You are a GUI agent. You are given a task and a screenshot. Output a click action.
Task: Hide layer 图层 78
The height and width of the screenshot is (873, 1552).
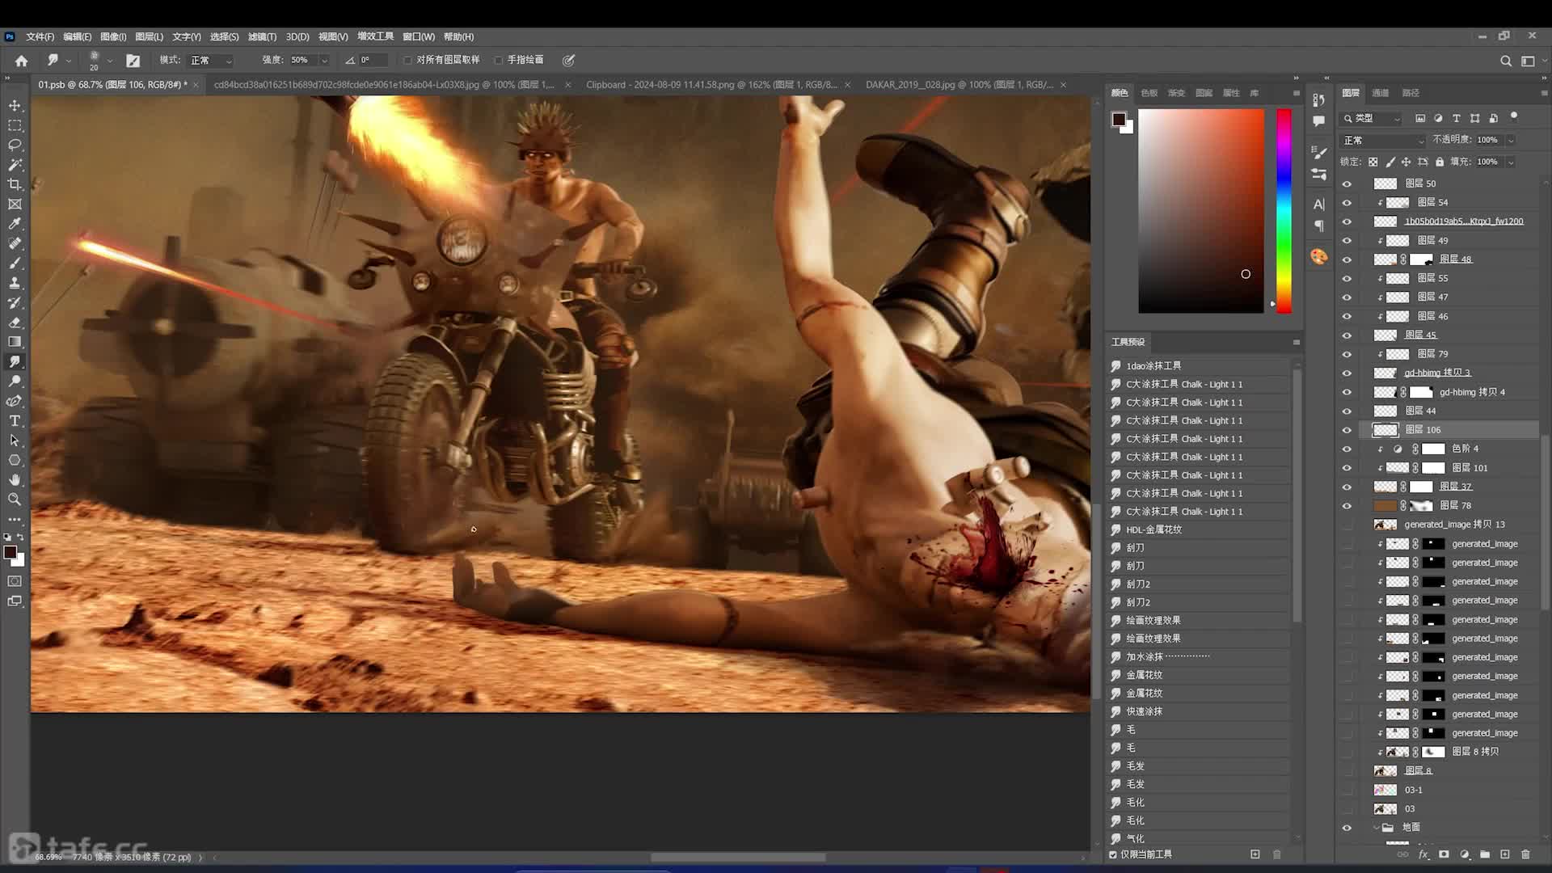point(1347,506)
